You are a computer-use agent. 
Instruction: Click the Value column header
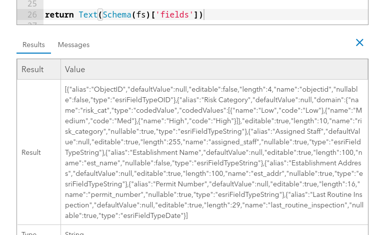click(x=75, y=69)
